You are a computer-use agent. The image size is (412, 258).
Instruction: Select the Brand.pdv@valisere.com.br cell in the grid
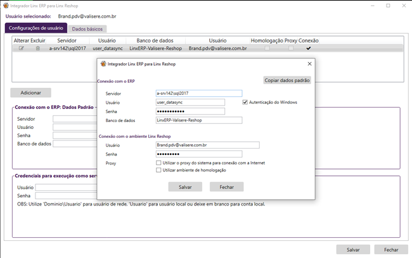tap(217, 48)
